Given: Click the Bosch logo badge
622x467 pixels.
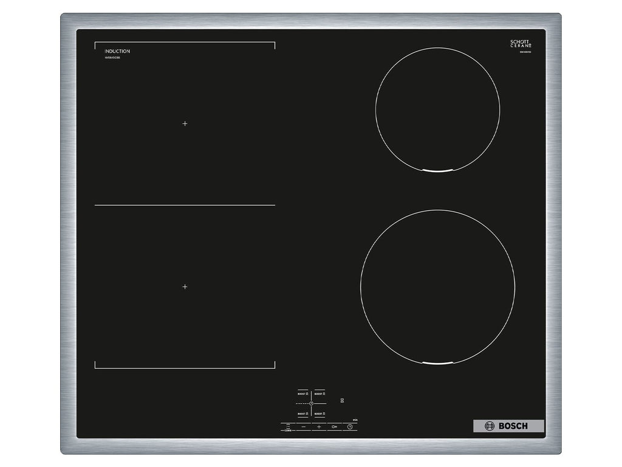Looking at the screenshot, I should (x=508, y=426).
